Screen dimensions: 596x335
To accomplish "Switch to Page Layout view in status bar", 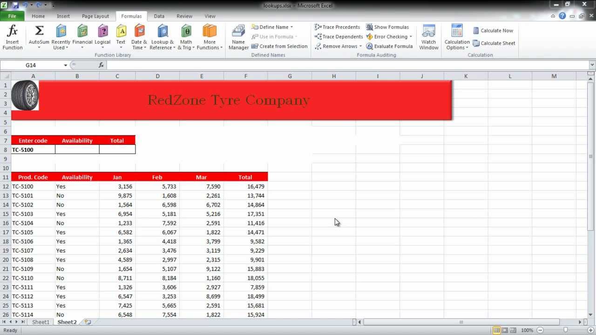I will click(505, 330).
